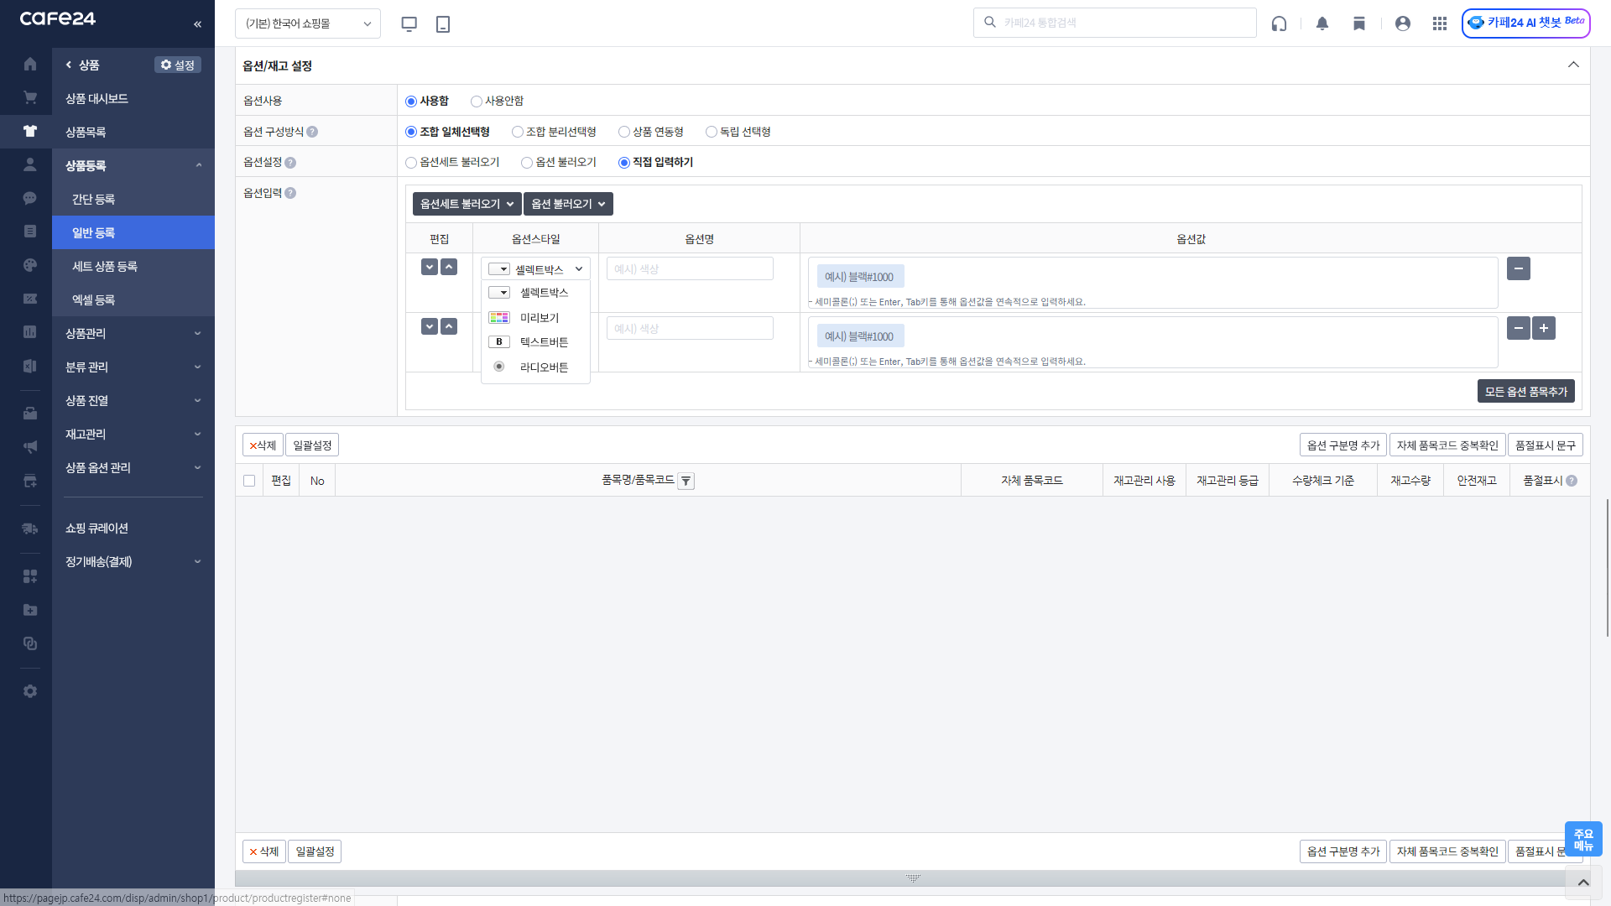Open the 엑셀 등록 menu item

coord(93,299)
